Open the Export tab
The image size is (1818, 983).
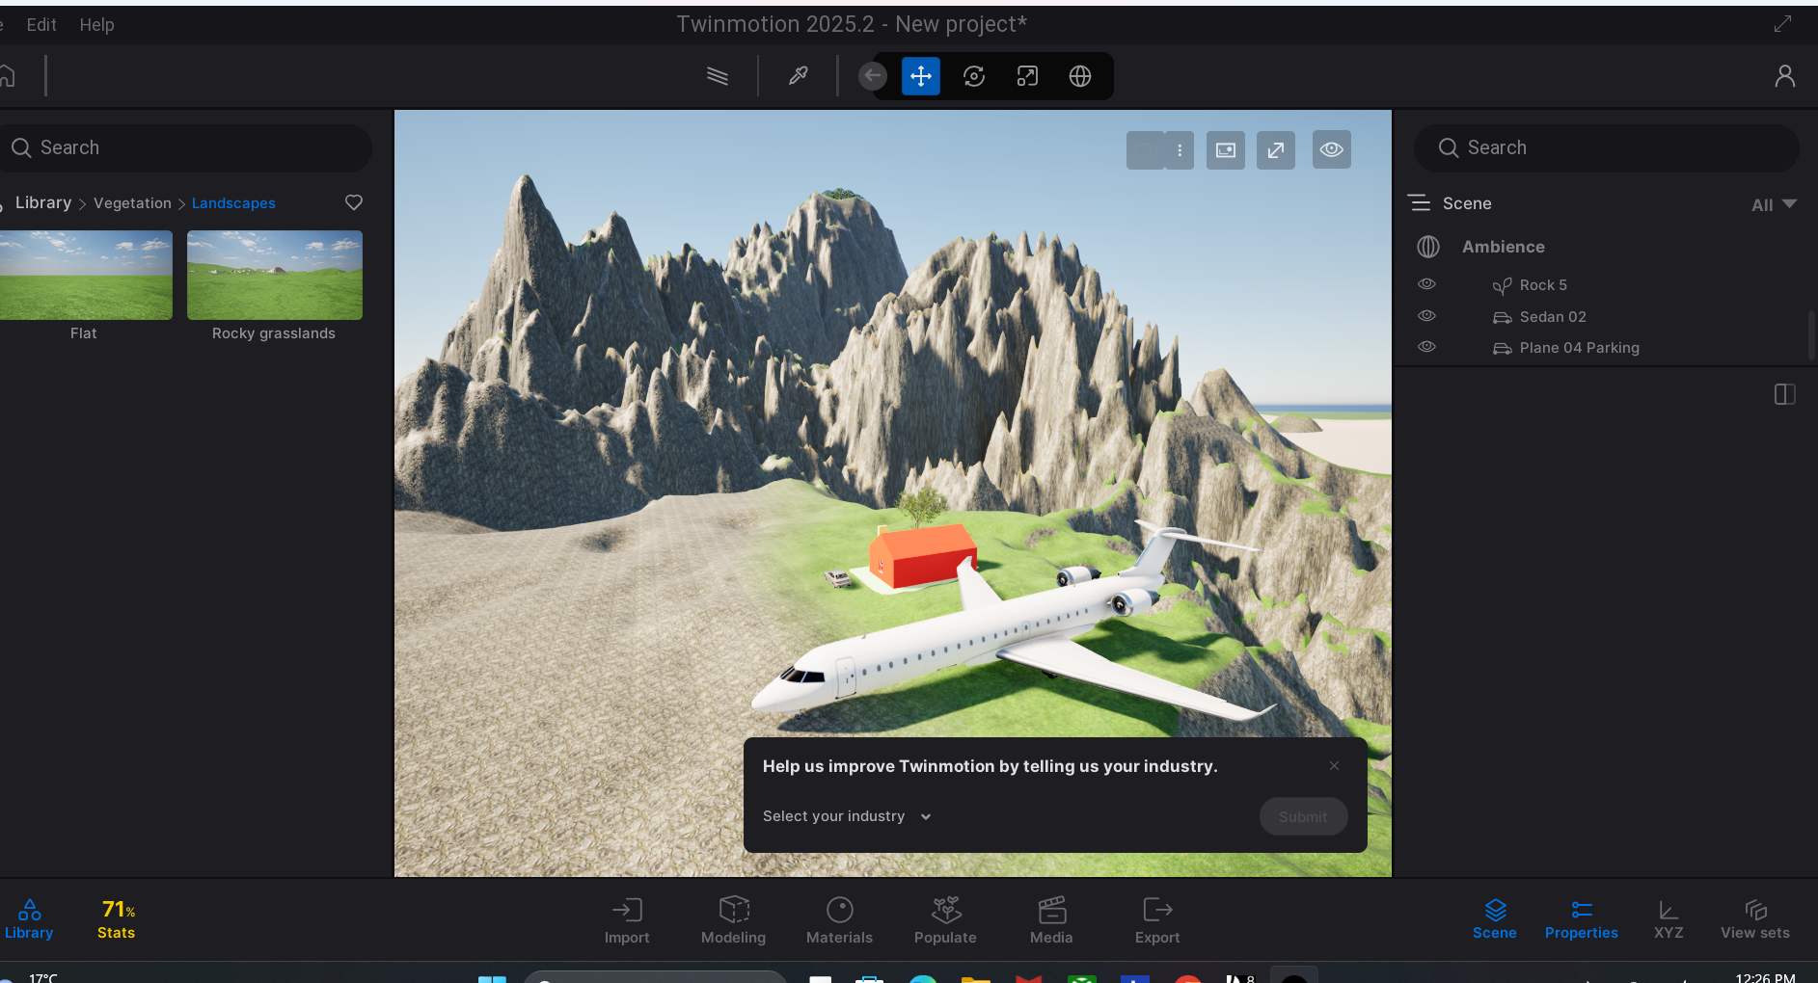tap(1157, 920)
